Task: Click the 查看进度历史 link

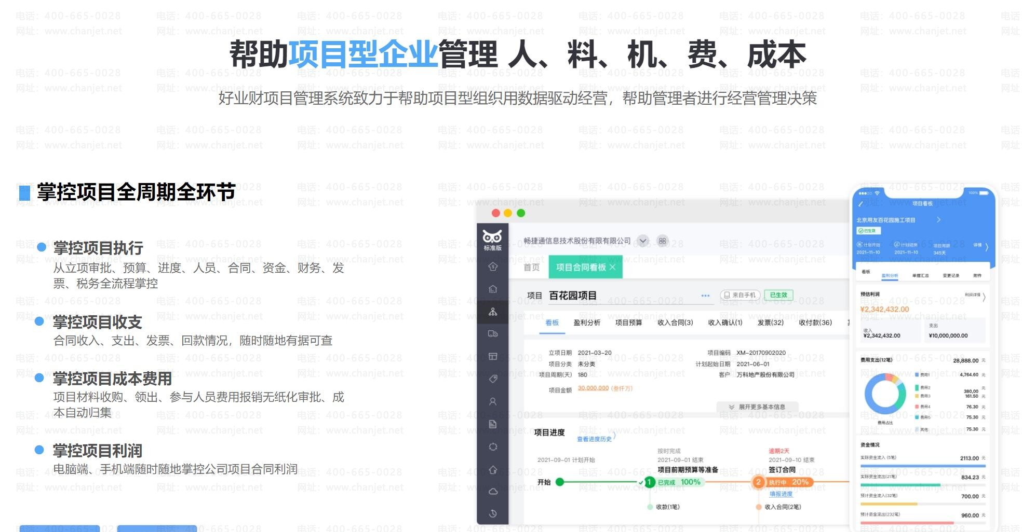Action: (595, 439)
